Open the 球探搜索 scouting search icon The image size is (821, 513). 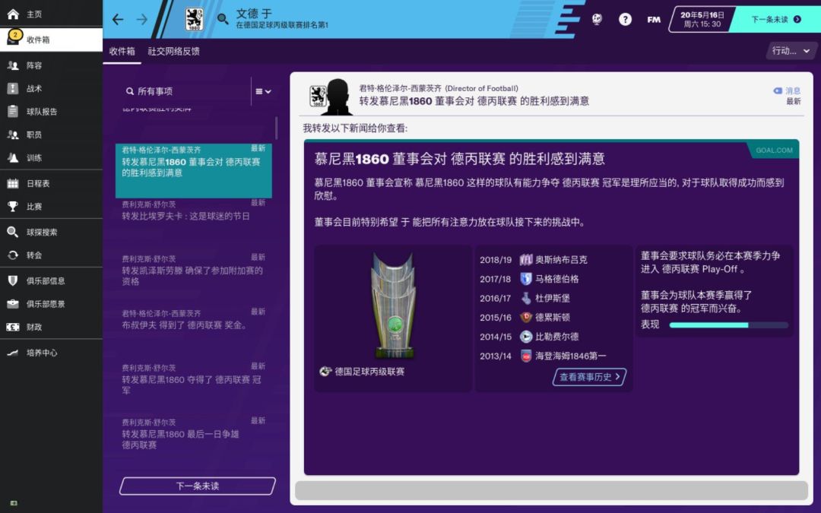pos(13,232)
